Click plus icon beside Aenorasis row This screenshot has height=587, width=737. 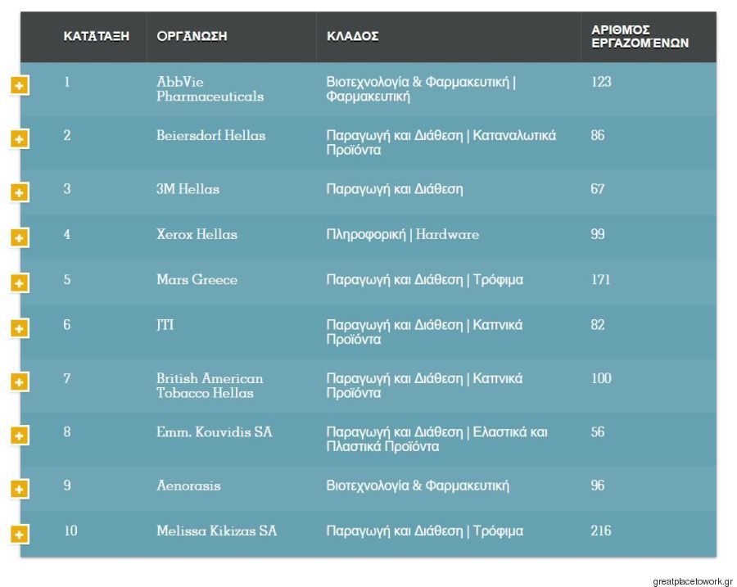point(20,489)
